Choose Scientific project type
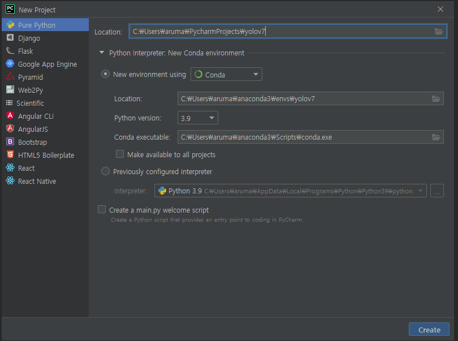Screen dimensions: 458x341 pos(30,103)
